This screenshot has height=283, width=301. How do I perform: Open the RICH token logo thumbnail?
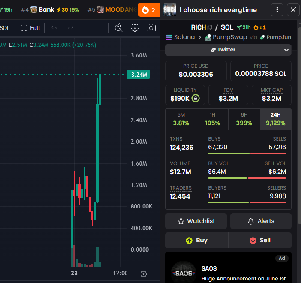[x=170, y=10]
